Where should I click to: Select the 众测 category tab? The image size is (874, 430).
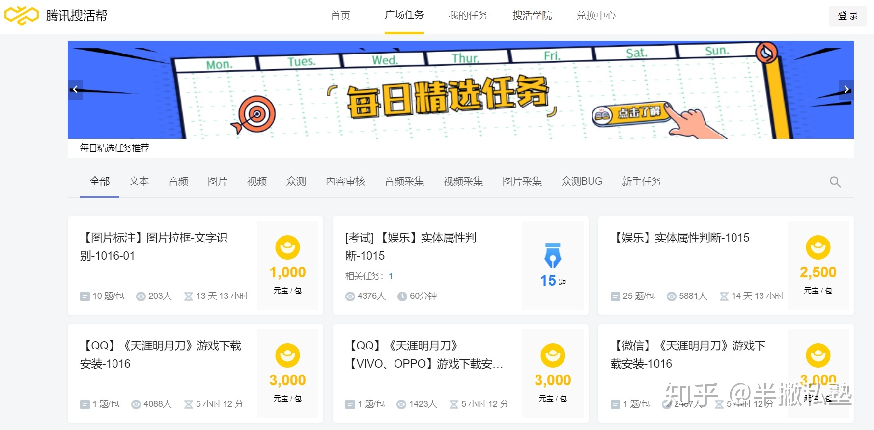coord(296,181)
